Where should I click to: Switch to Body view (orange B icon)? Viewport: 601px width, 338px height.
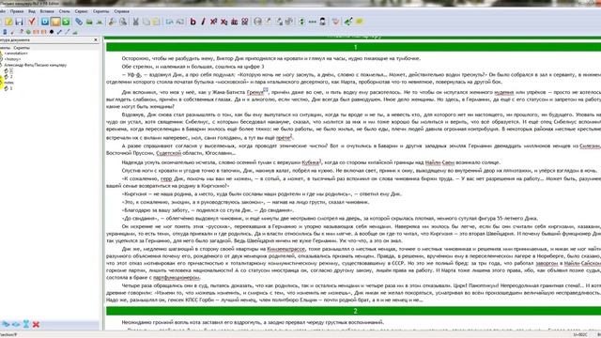point(55,22)
